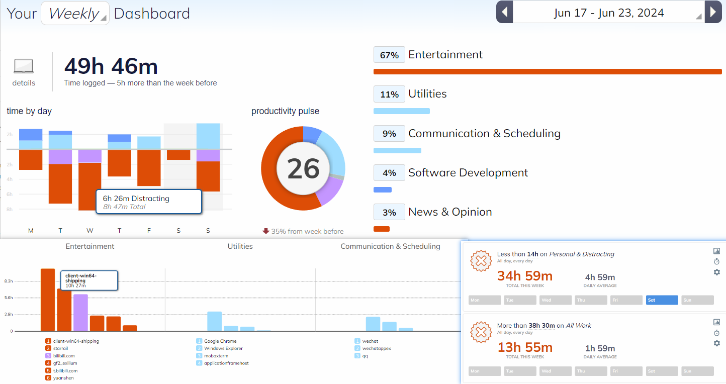Select the Communication & Scheduling chart heading
This screenshot has height=384, width=726.
click(390, 246)
